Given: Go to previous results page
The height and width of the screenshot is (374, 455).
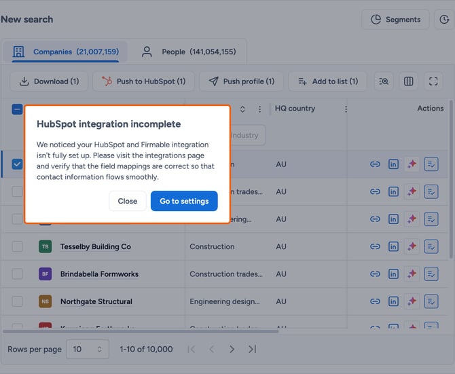Looking at the screenshot, I should tap(211, 349).
